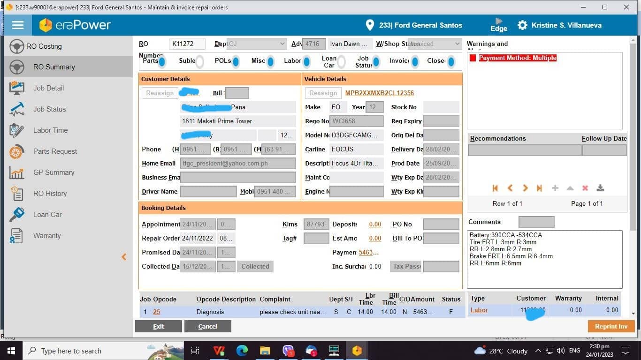This screenshot has width=641, height=360.
Task: Open settings via the gear icon
Action: tap(522, 25)
